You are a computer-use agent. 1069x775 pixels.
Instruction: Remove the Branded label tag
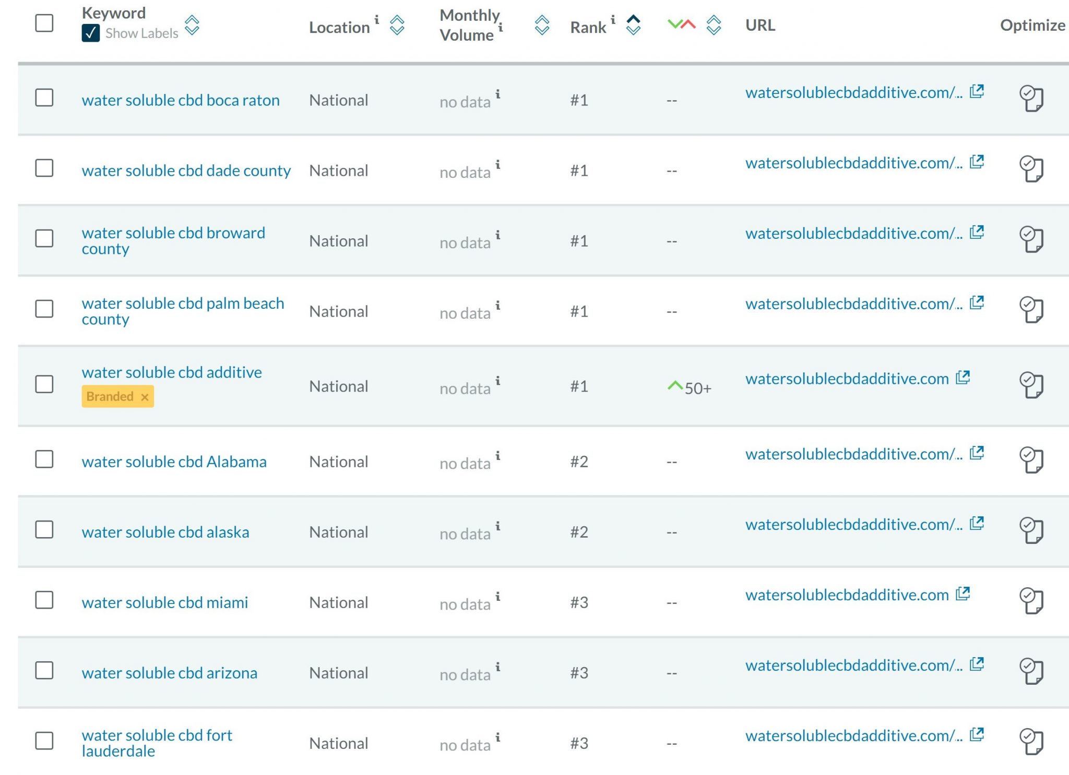tap(145, 397)
